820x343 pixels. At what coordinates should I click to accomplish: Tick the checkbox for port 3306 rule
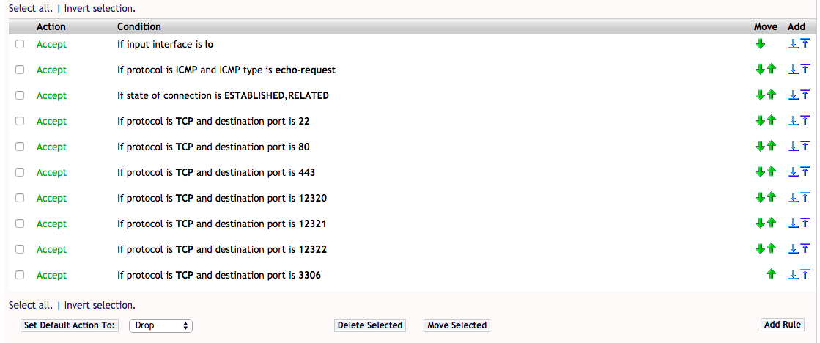20,275
